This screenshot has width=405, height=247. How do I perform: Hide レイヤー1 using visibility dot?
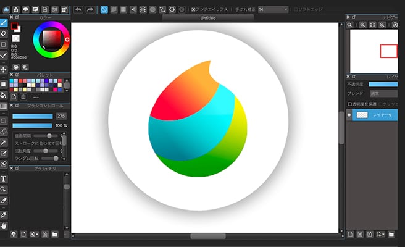pos(349,115)
